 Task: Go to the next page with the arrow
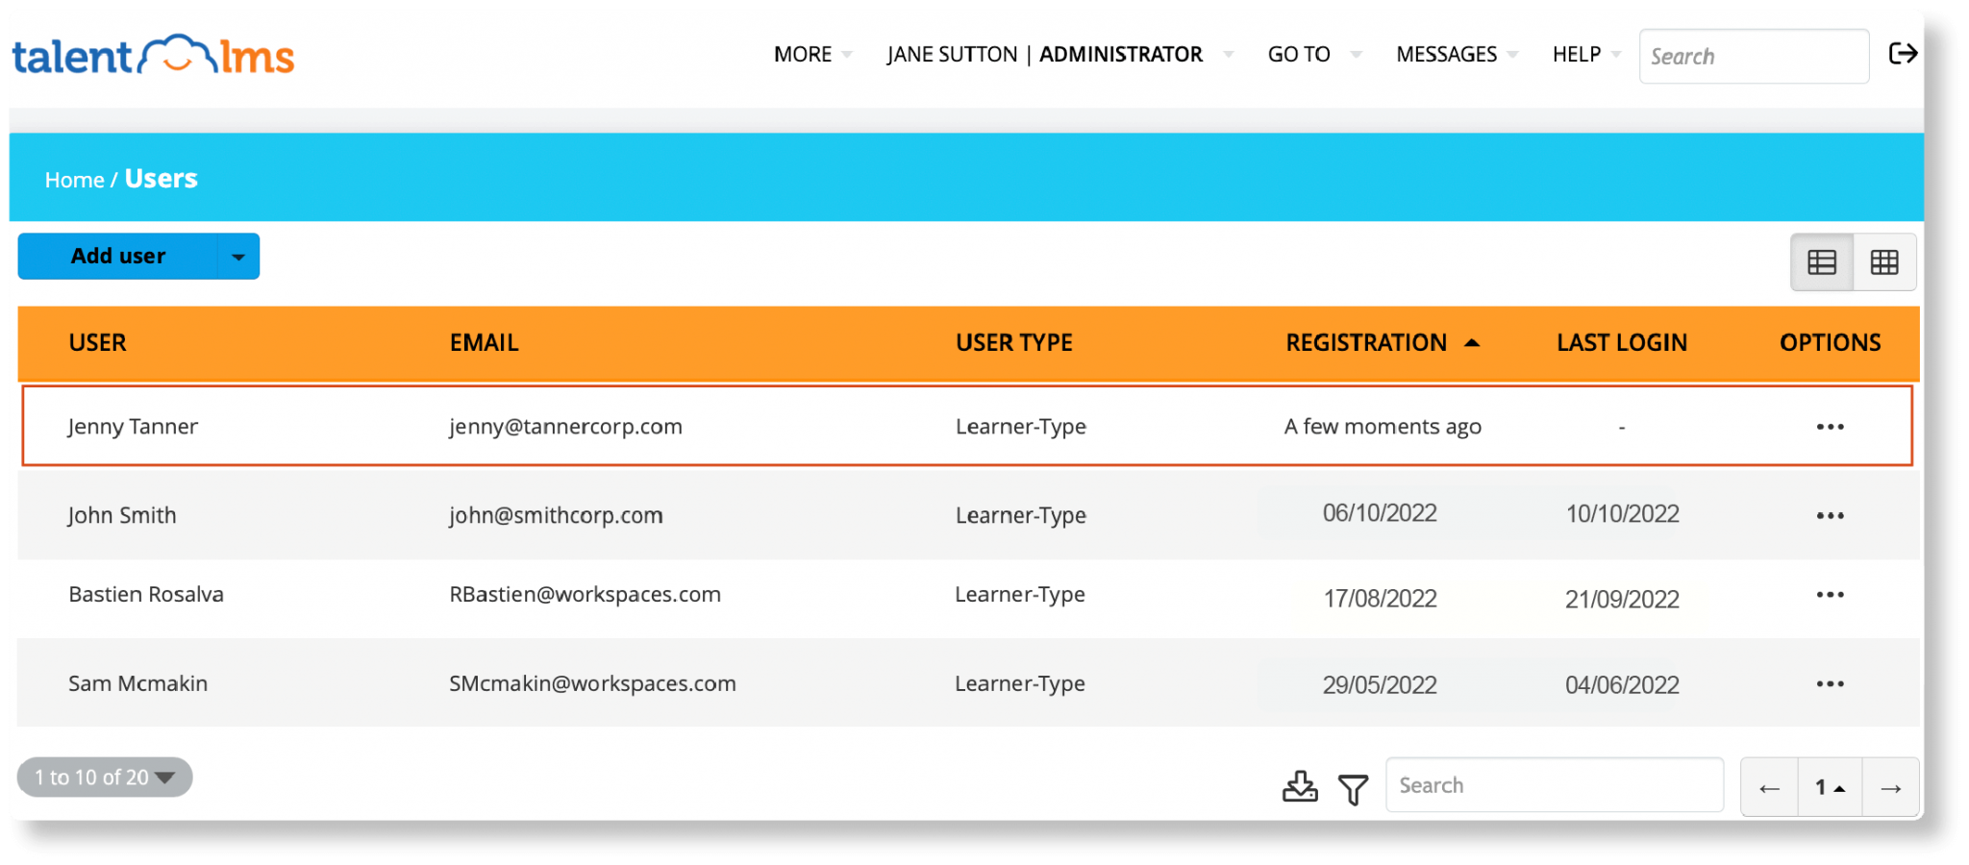click(x=1888, y=786)
